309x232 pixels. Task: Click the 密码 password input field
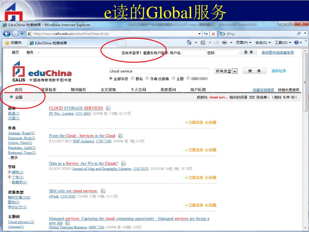click(227, 53)
